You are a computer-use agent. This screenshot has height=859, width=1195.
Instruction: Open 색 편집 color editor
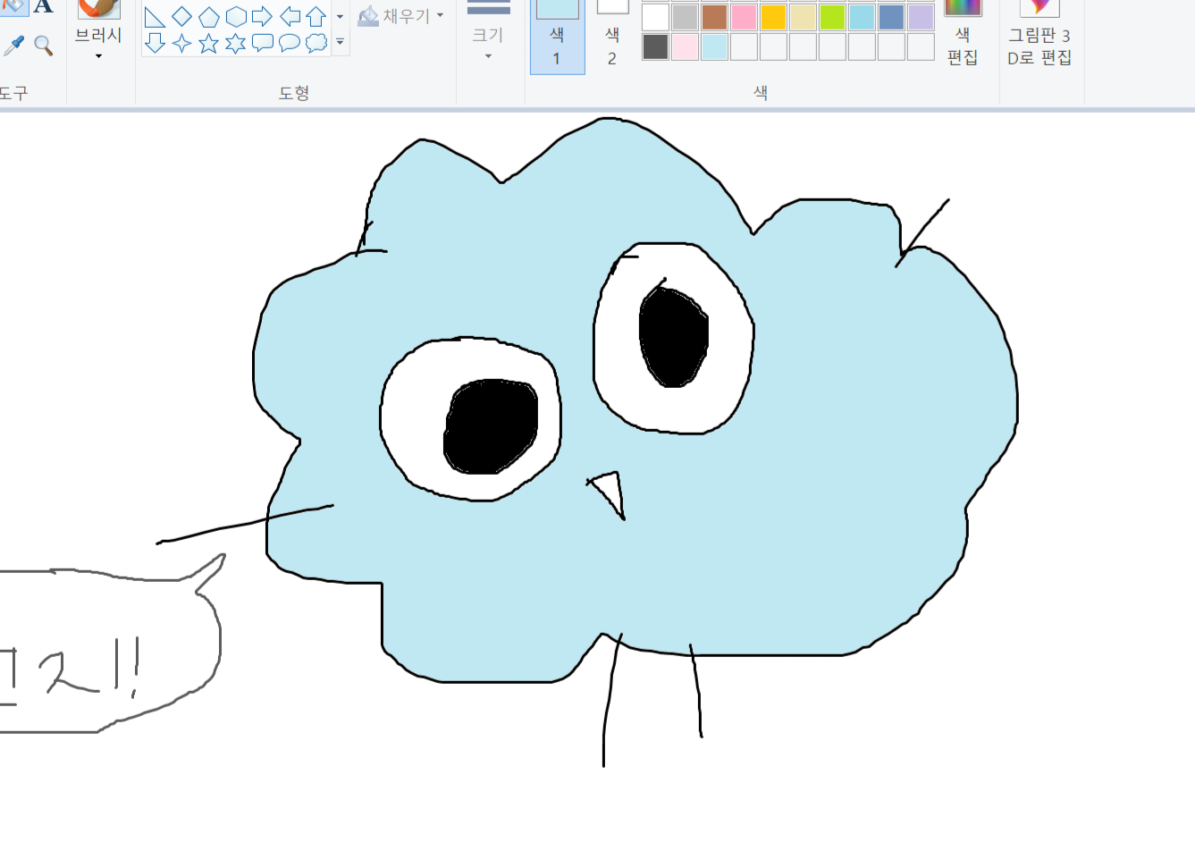(x=963, y=36)
